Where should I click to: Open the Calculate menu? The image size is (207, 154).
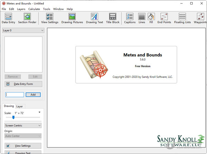[34, 9]
